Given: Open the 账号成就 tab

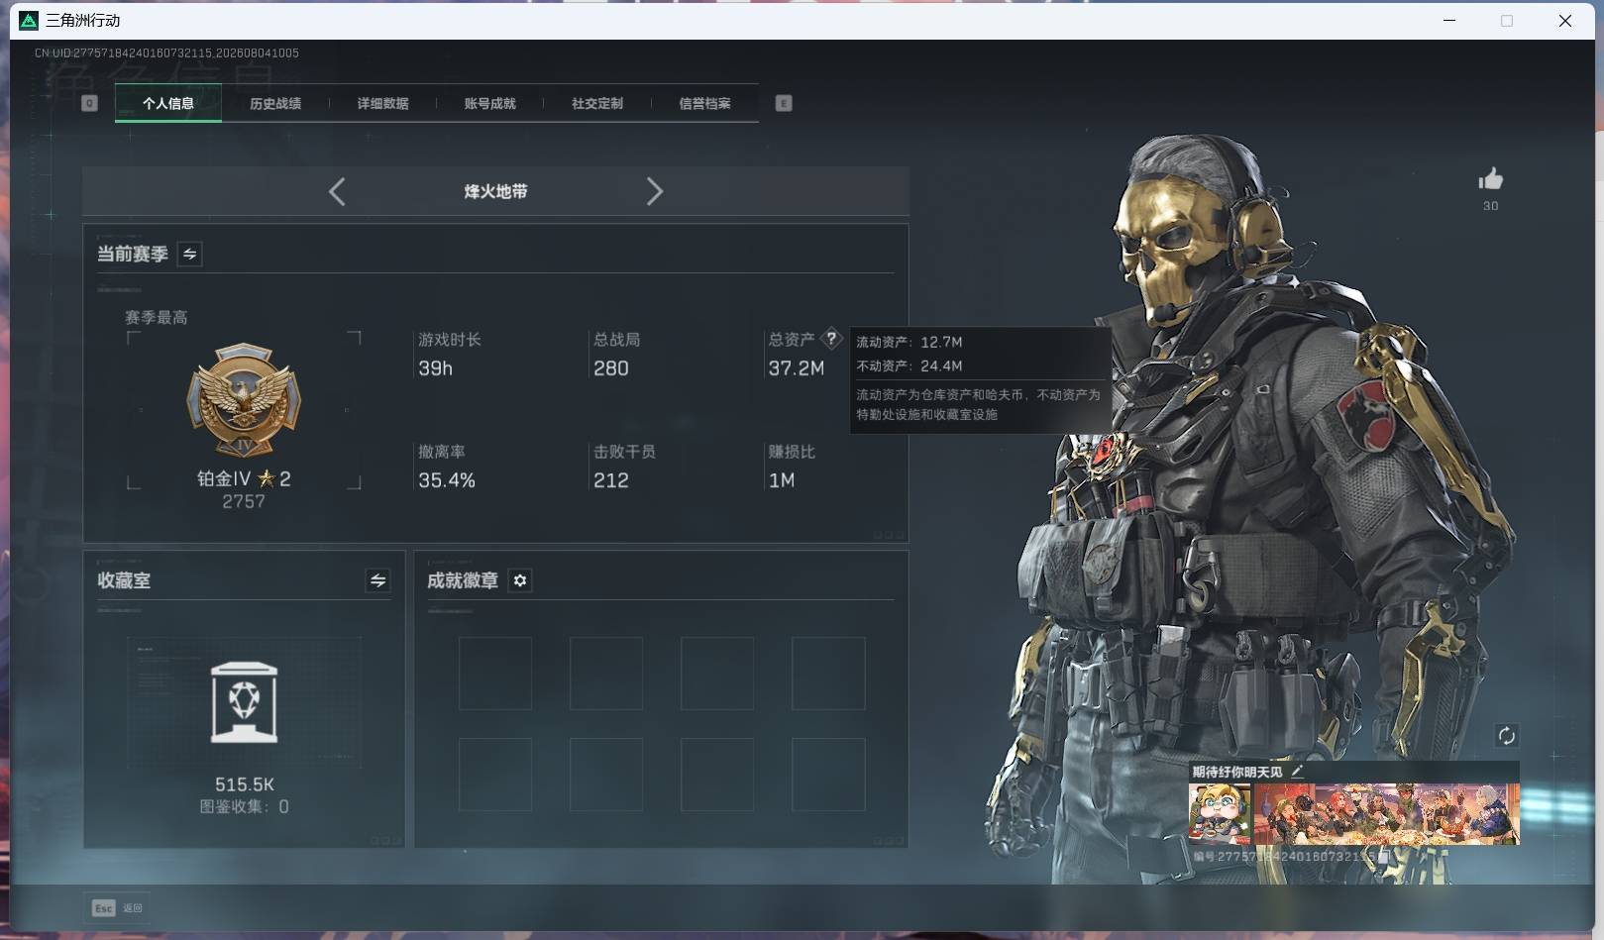Looking at the screenshot, I should click(x=489, y=103).
